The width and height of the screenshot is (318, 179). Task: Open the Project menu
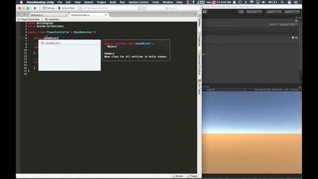[101, 2]
